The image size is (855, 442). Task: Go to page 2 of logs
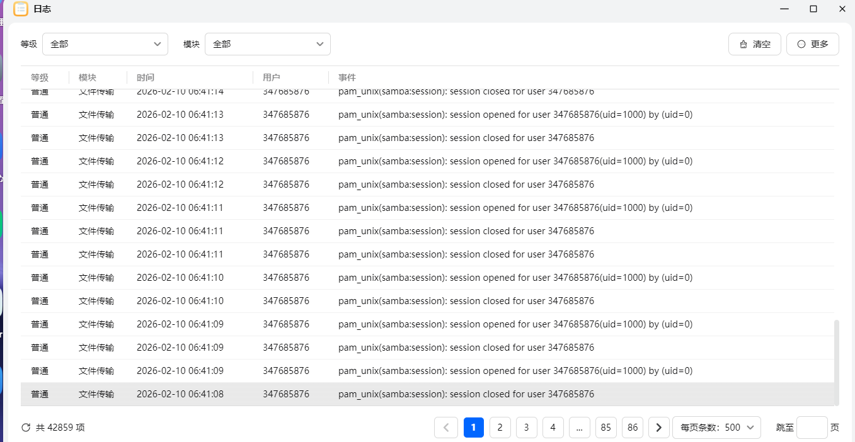point(500,428)
